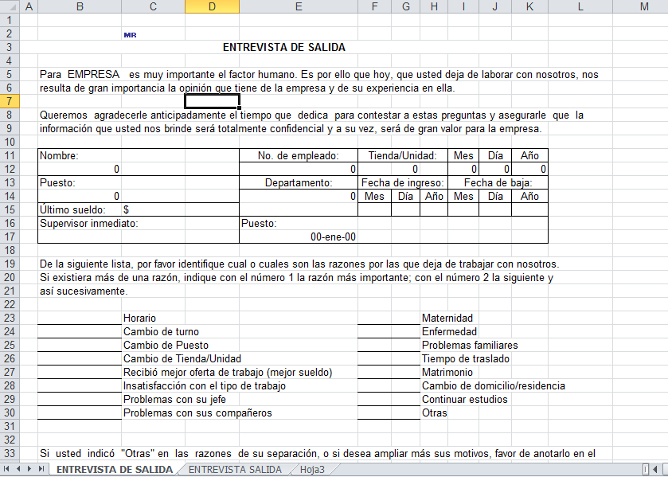Select column B header

[x=80, y=6]
